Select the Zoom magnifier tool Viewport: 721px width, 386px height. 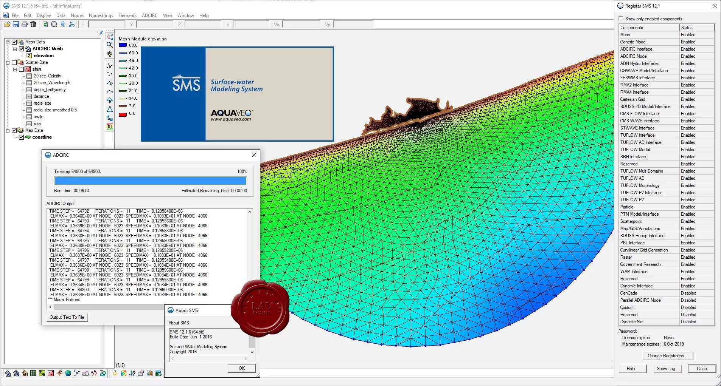pos(110,45)
